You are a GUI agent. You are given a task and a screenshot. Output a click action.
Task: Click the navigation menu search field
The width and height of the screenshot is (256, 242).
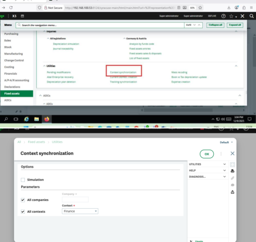[x=102, y=25]
